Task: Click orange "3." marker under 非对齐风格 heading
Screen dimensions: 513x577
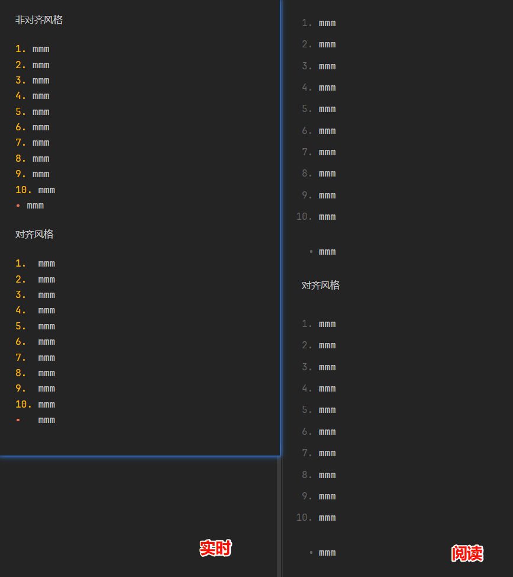Action: pos(21,81)
